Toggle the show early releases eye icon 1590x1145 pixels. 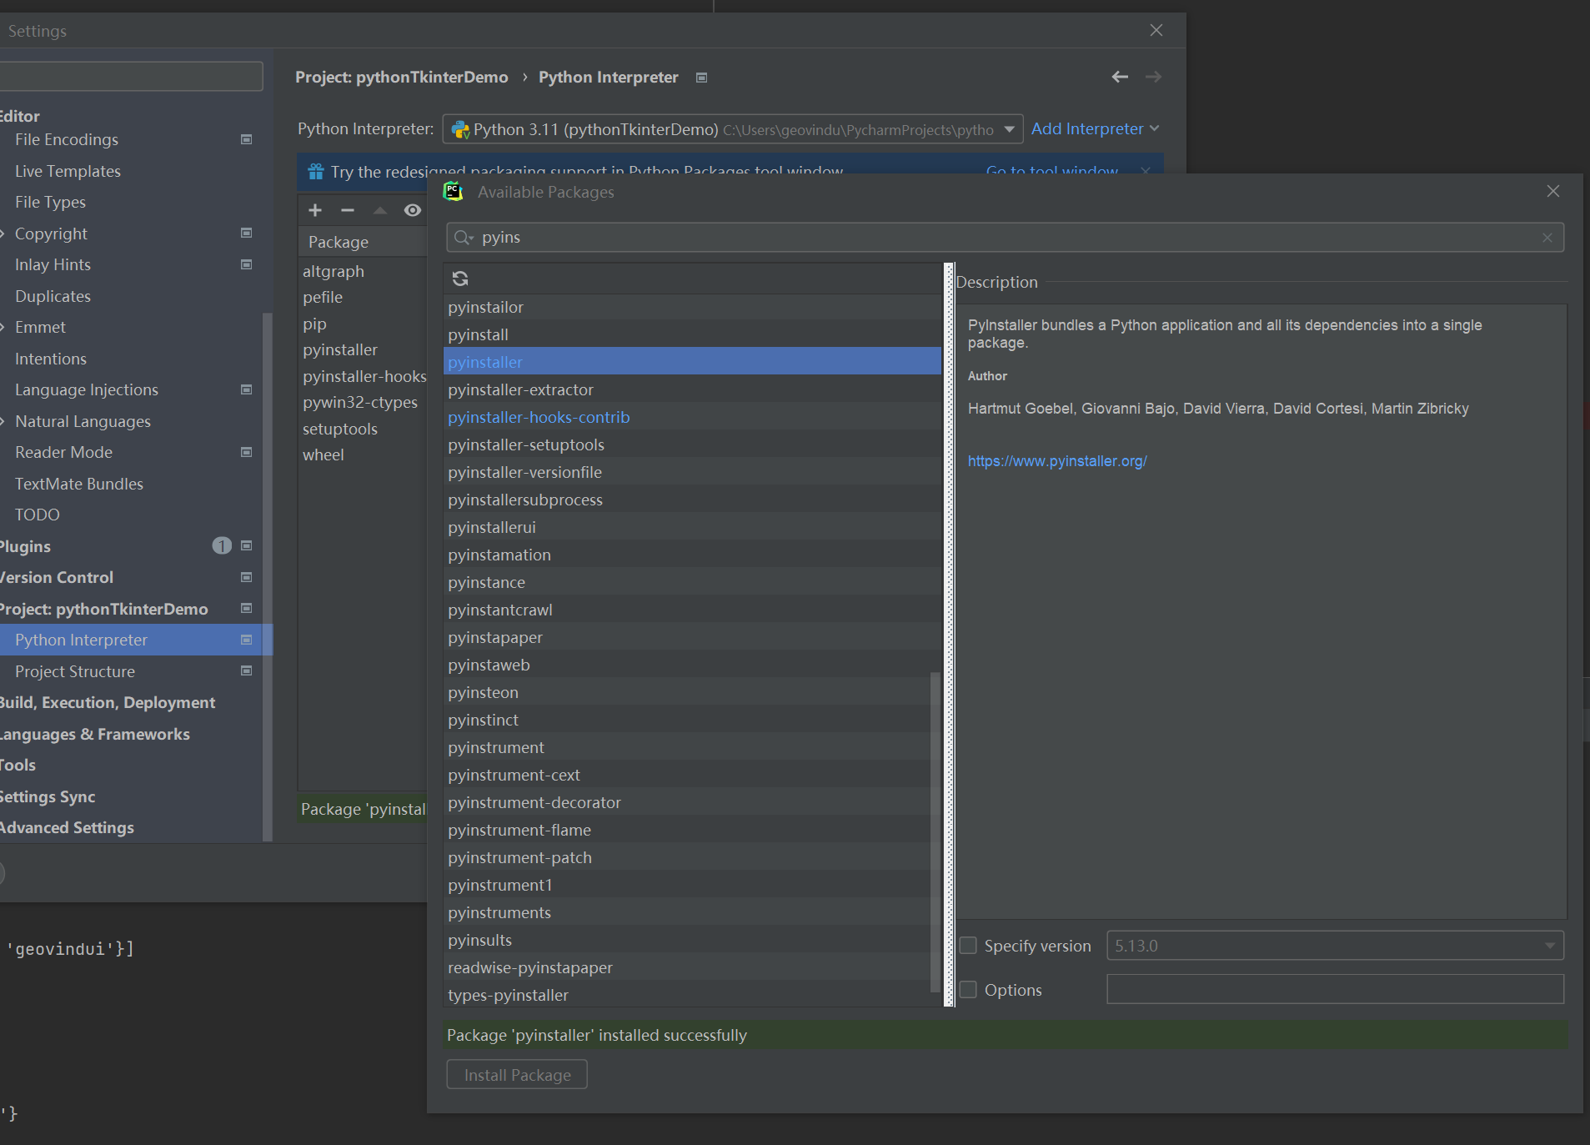[x=412, y=210]
